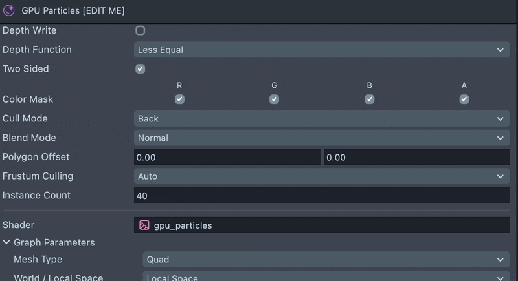Click the first Polygon Offset field
The height and width of the screenshot is (281, 518).
tap(227, 157)
